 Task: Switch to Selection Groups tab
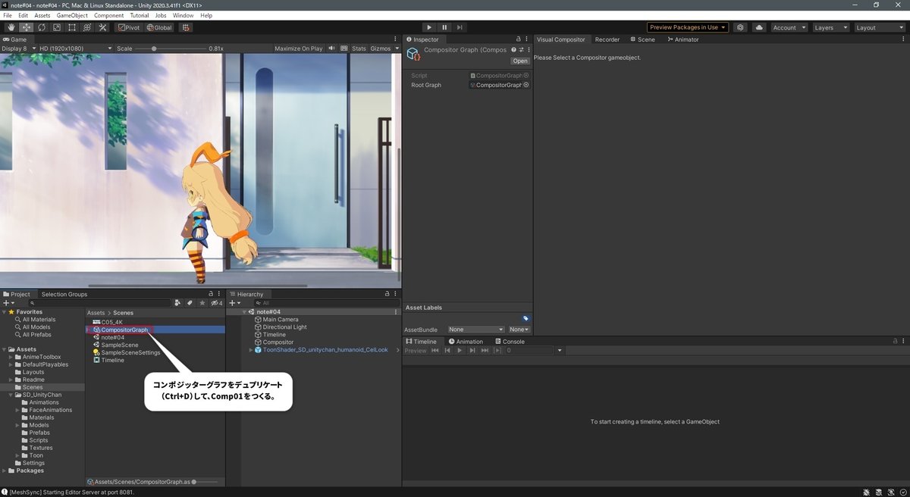coord(64,294)
